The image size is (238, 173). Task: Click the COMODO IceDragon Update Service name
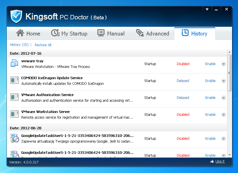click(x=52, y=78)
